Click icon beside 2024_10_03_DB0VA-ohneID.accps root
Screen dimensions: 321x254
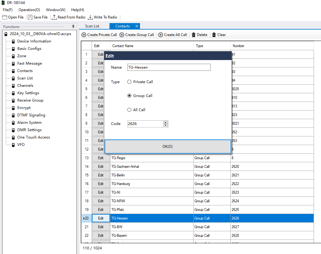(x=6, y=34)
